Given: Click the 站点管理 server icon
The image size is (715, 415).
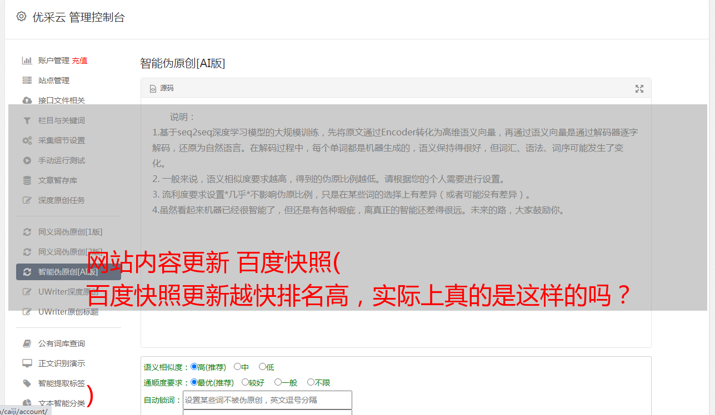Looking at the screenshot, I should [27, 80].
